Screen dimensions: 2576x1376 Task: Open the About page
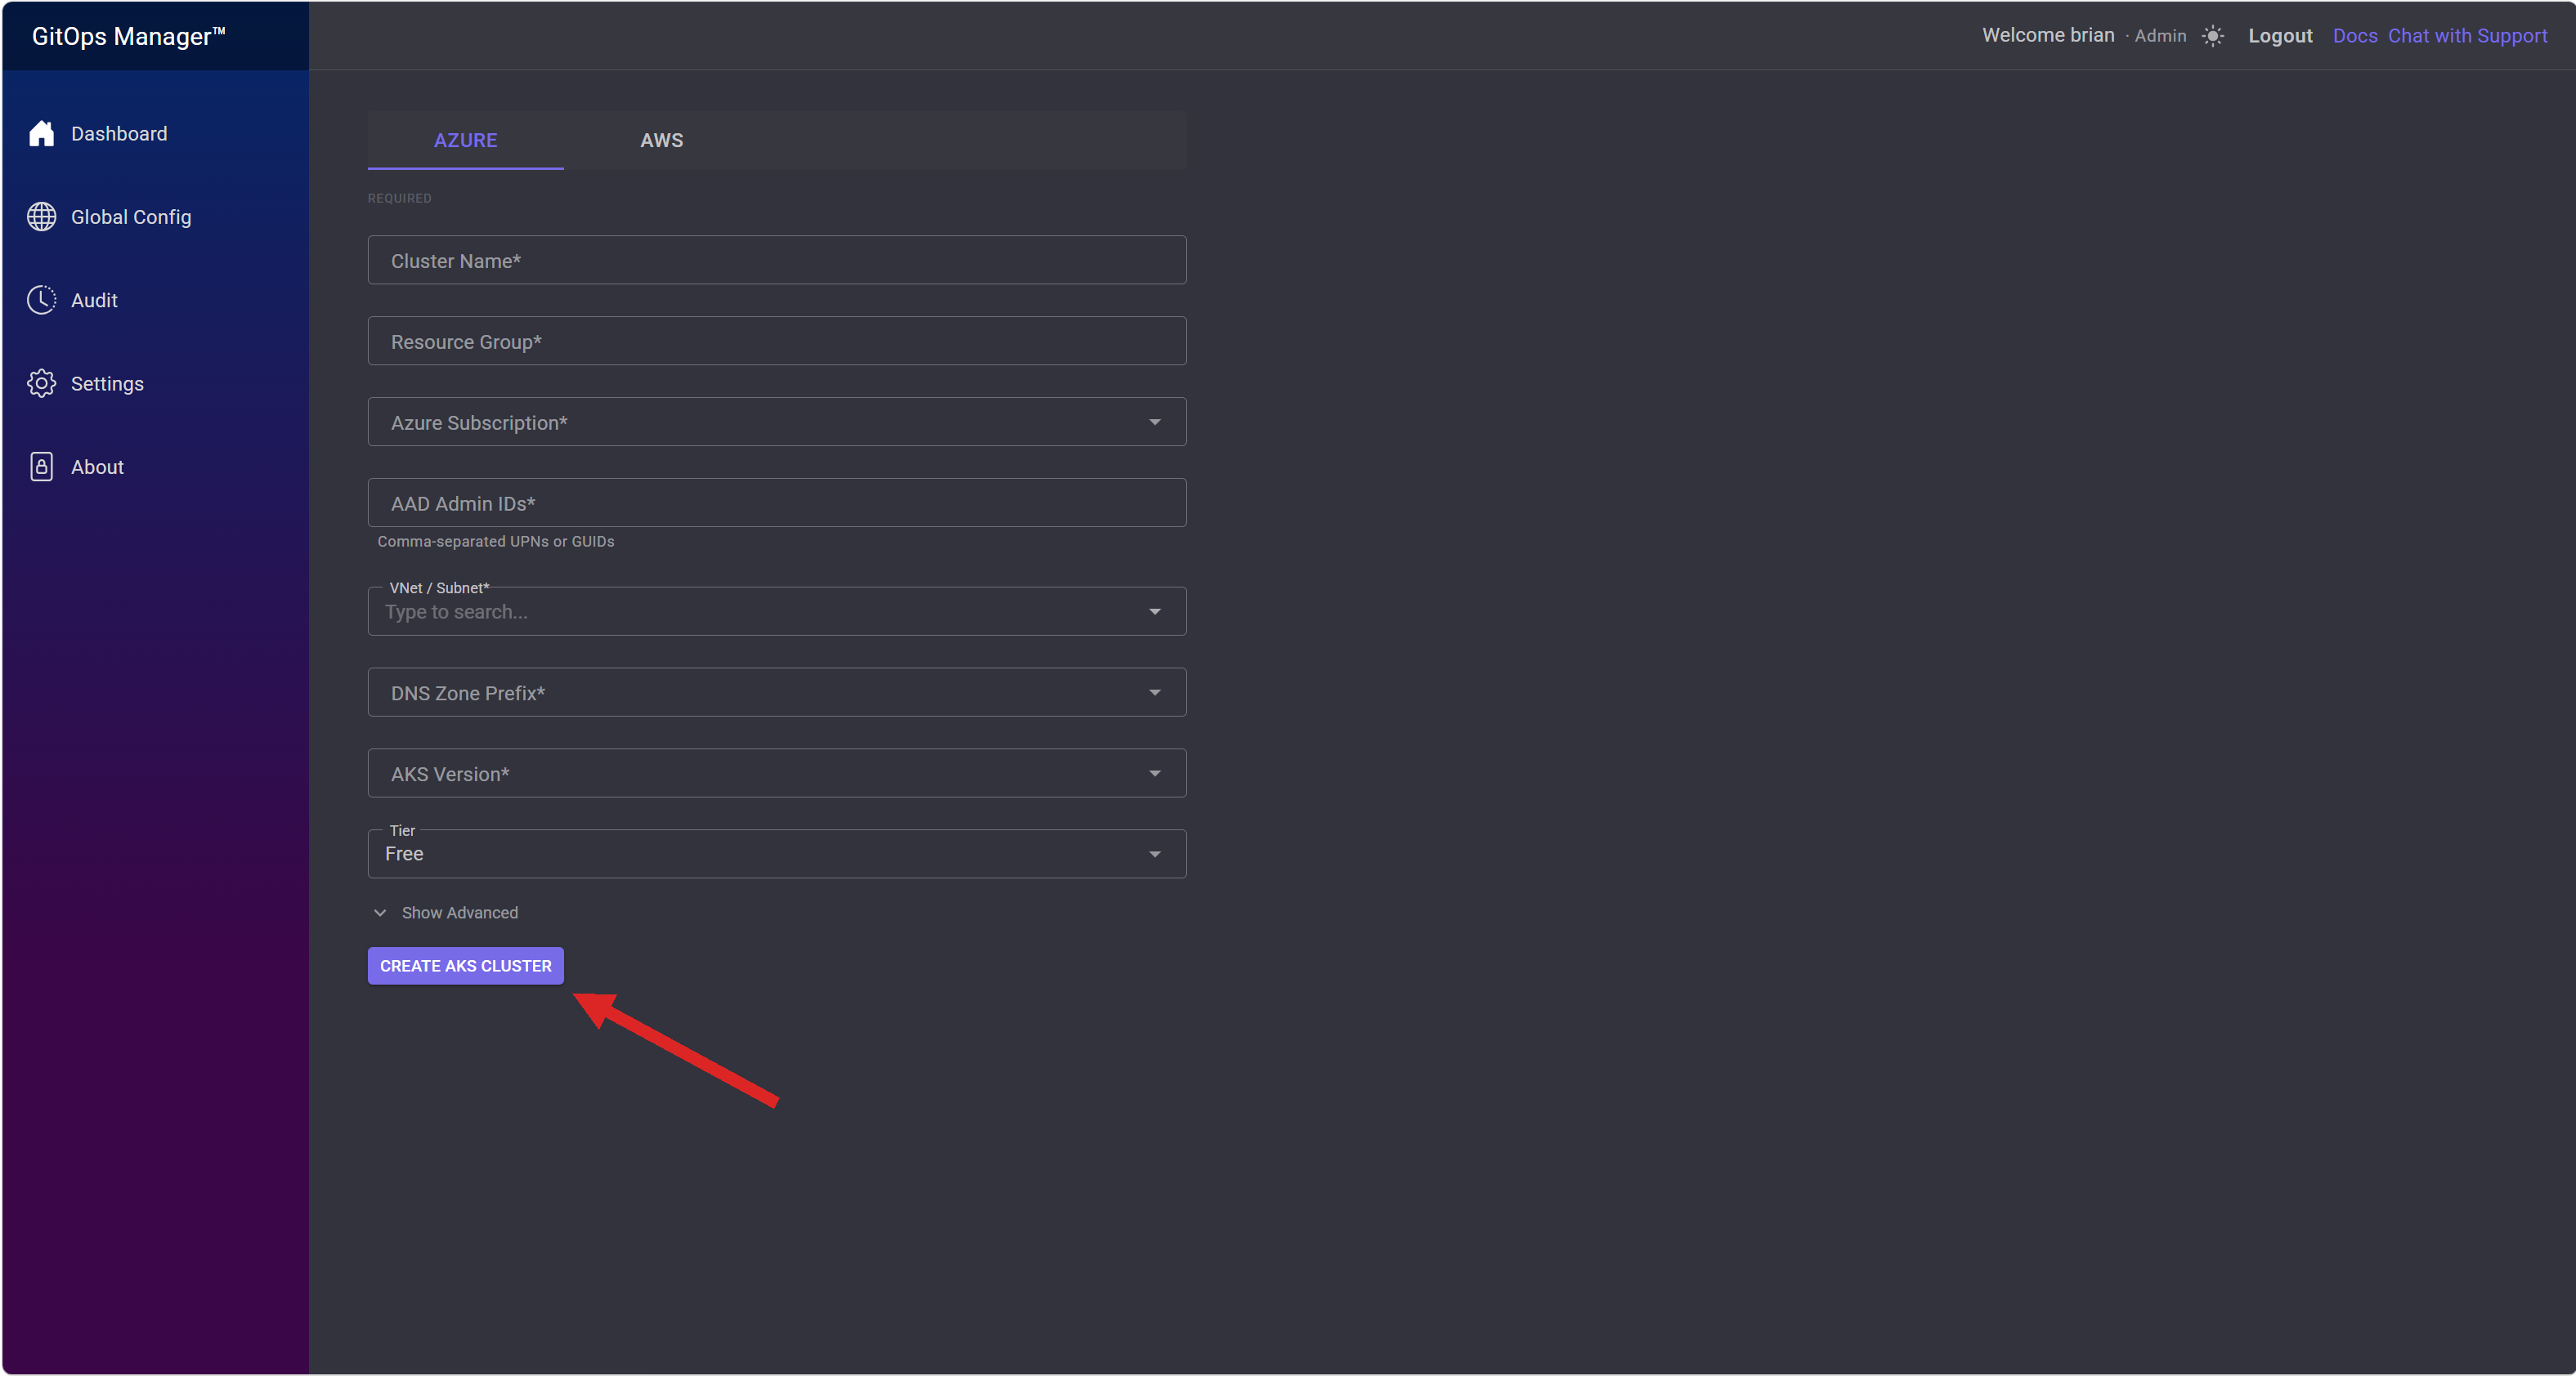(x=97, y=467)
